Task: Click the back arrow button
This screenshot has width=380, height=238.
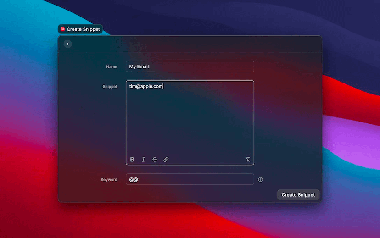Action: (x=68, y=44)
